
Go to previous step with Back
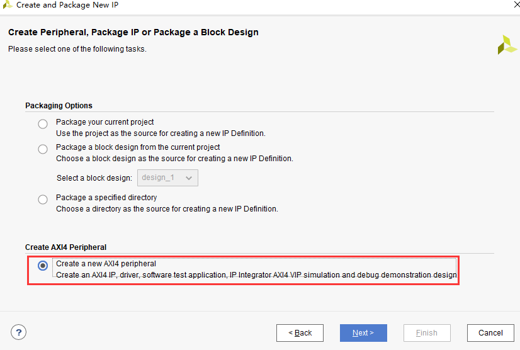(x=300, y=333)
